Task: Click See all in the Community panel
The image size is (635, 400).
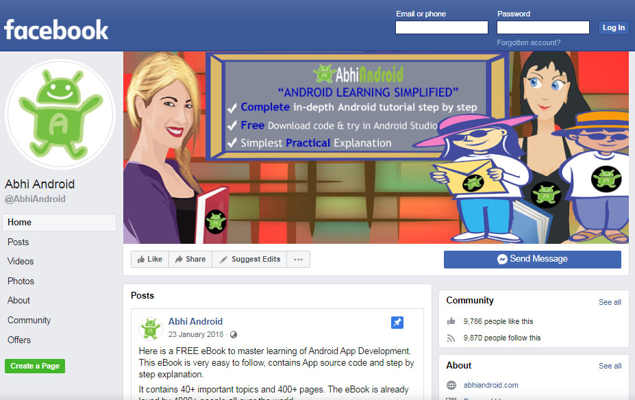Action: pyautogui.click(x=610, y=302)
